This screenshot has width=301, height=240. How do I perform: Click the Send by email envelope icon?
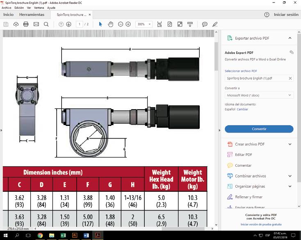[36, 24]
